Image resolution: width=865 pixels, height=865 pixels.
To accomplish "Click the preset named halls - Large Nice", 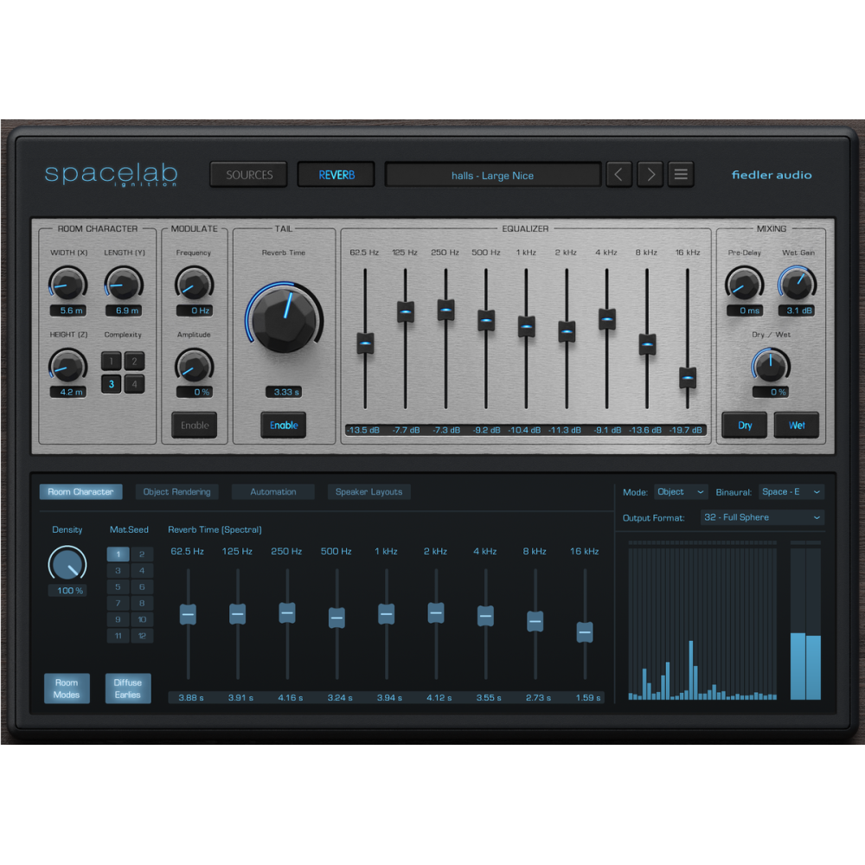I will coord(492,174).
